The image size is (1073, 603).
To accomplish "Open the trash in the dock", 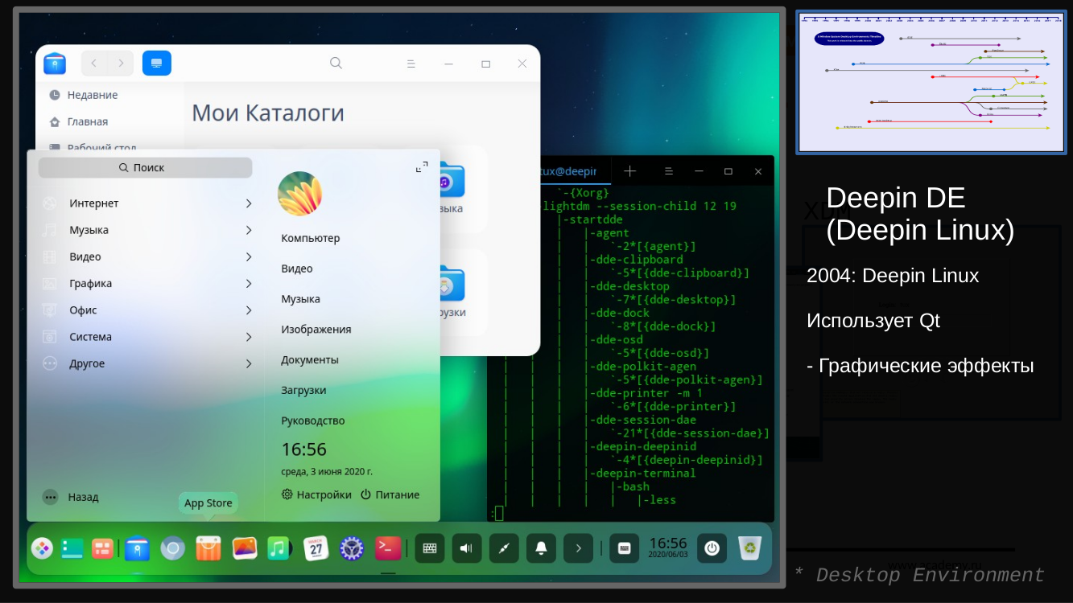I will [750, 548].
